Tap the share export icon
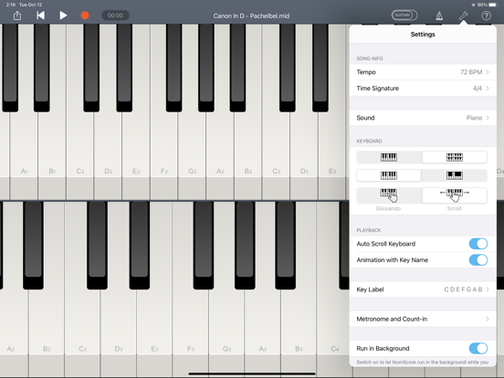 pyautogui.click(x=17, y=16)
